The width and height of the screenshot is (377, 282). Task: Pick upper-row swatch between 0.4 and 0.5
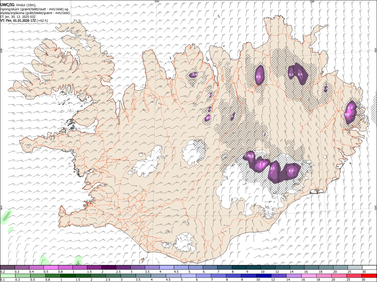[36, 267]
